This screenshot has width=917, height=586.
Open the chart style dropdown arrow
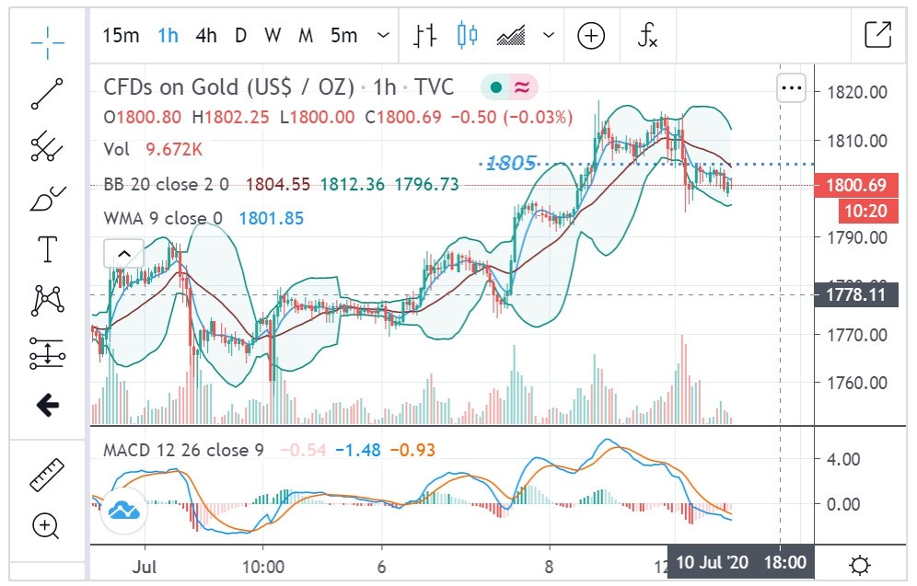point(549,36)
